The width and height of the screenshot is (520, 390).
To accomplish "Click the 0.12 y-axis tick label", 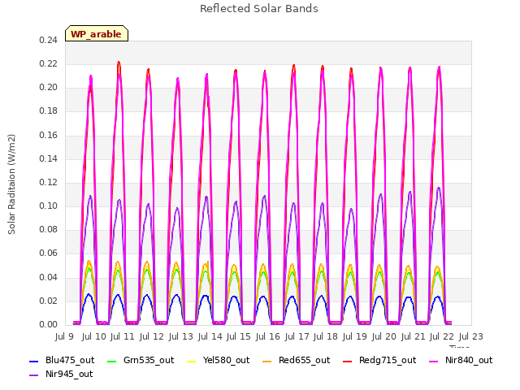I will click(49, 182).
